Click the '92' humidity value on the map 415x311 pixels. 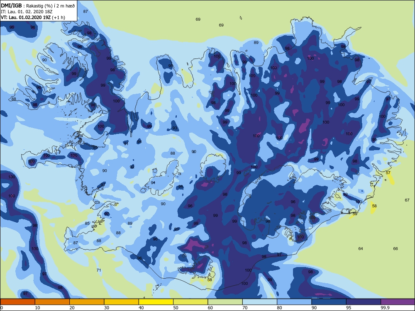pos(132,167)
